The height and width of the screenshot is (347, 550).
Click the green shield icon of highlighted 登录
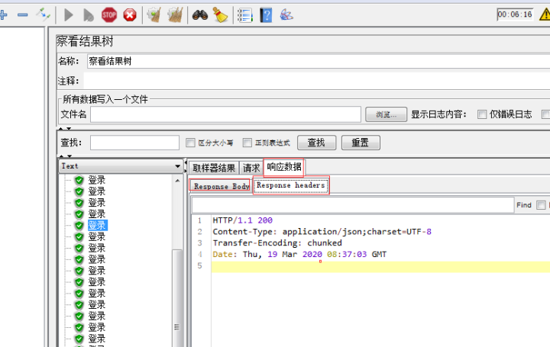79,225
